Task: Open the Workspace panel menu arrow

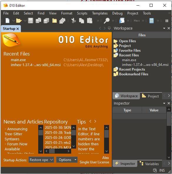Action: click(x=164, y=28)
